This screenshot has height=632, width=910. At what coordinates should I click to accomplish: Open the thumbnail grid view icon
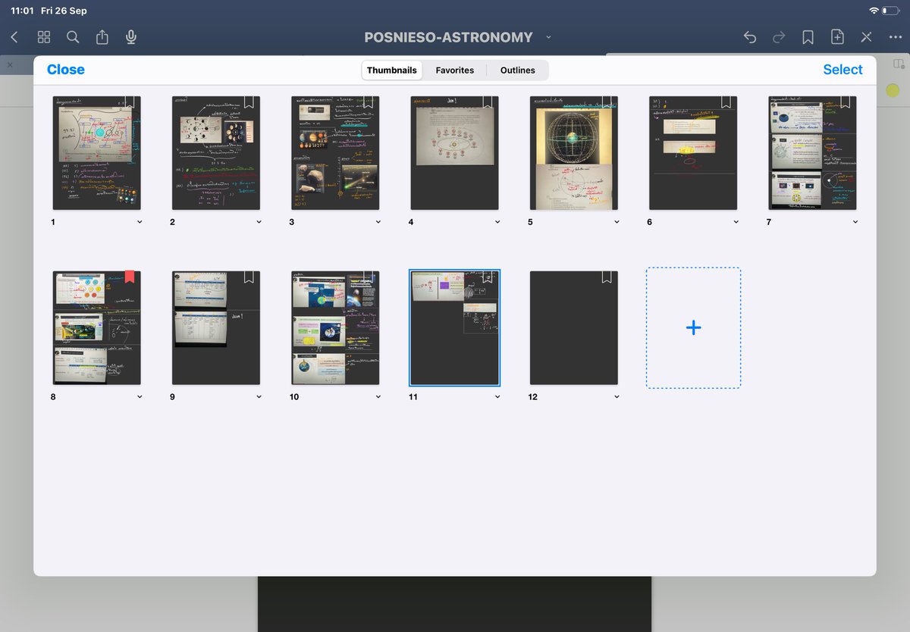(x=44, y=37)
